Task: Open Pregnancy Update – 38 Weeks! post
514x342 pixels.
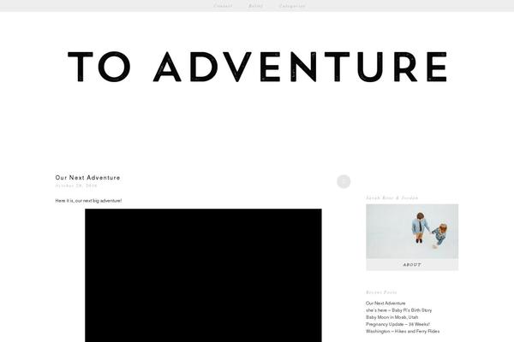Action: (398, 324)
